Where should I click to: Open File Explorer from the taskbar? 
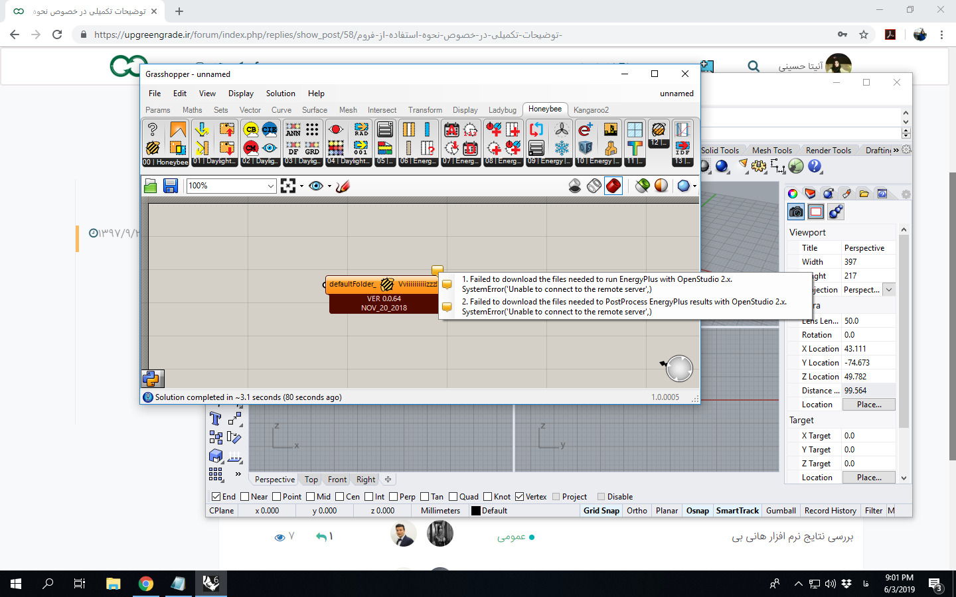pyautogui.click(x=114, y=584)
